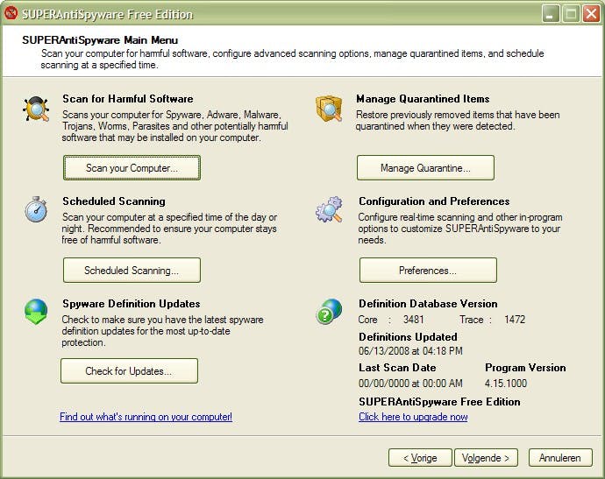Click the globe question mark database icon
The image size is (605, 479).
pyautogui.click(x=329, y=312)
